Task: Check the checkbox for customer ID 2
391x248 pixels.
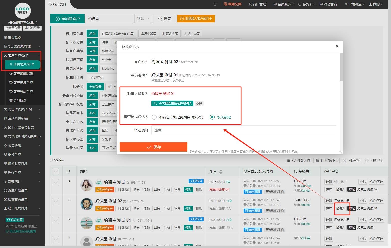Action: click(56, 220)
